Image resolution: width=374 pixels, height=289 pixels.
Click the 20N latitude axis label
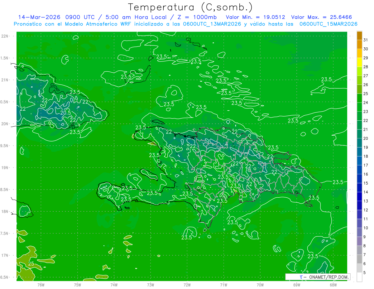point(4,124)
